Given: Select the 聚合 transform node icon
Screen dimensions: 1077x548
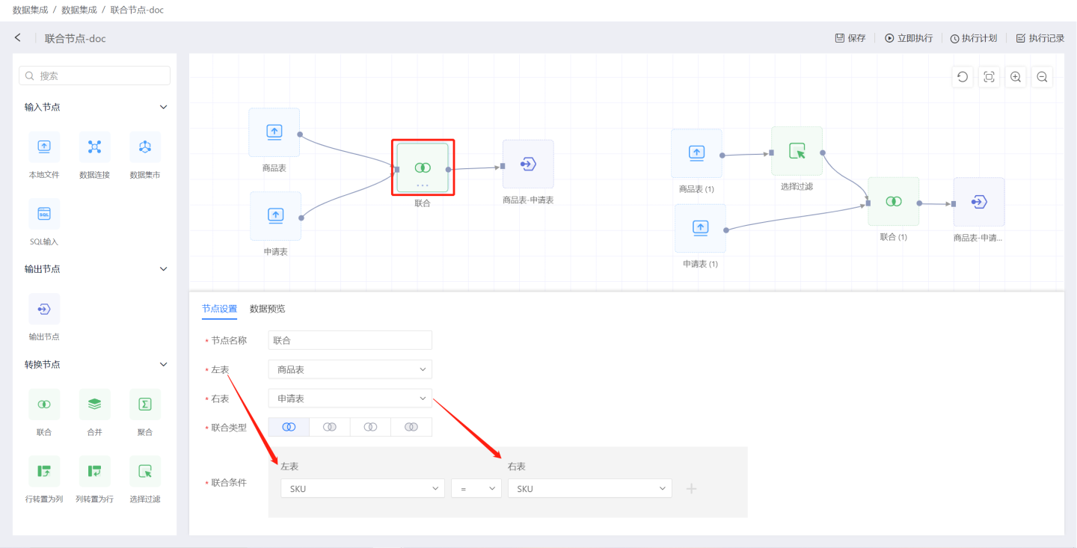Looking at the screenshot, I should tap(145, 404).
